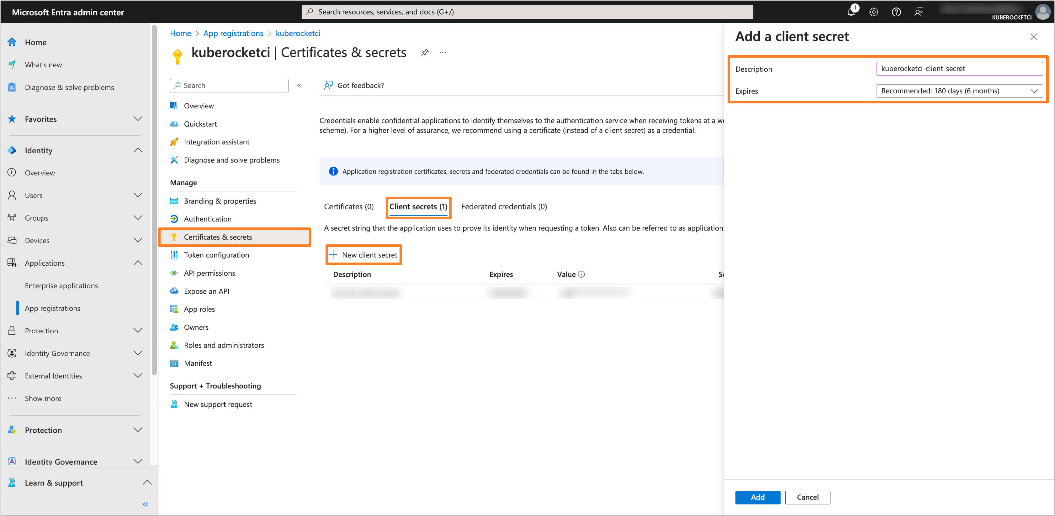Image resolution: width=1055 pixels, height=516 pixels.
Task: Open the portal settings gear icon
Action: pos(873,12)
